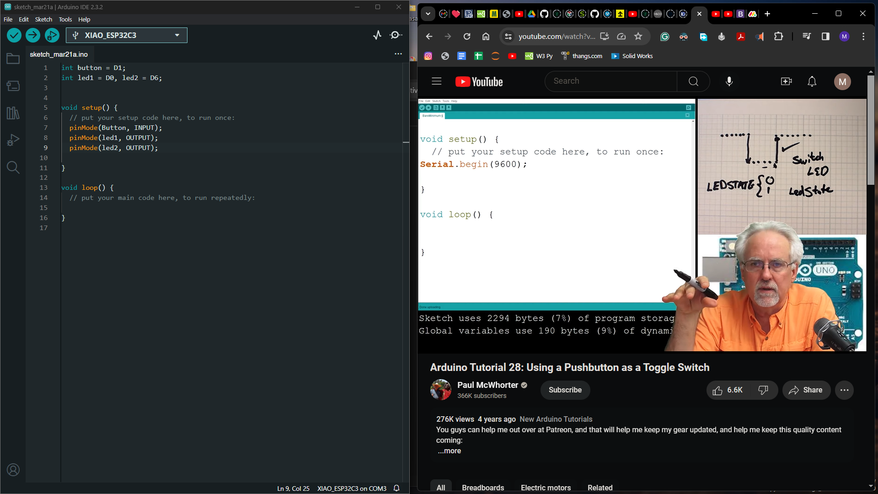
Task: Open the sketch tab three-dot options menu
Action: (x=398, y=54)
